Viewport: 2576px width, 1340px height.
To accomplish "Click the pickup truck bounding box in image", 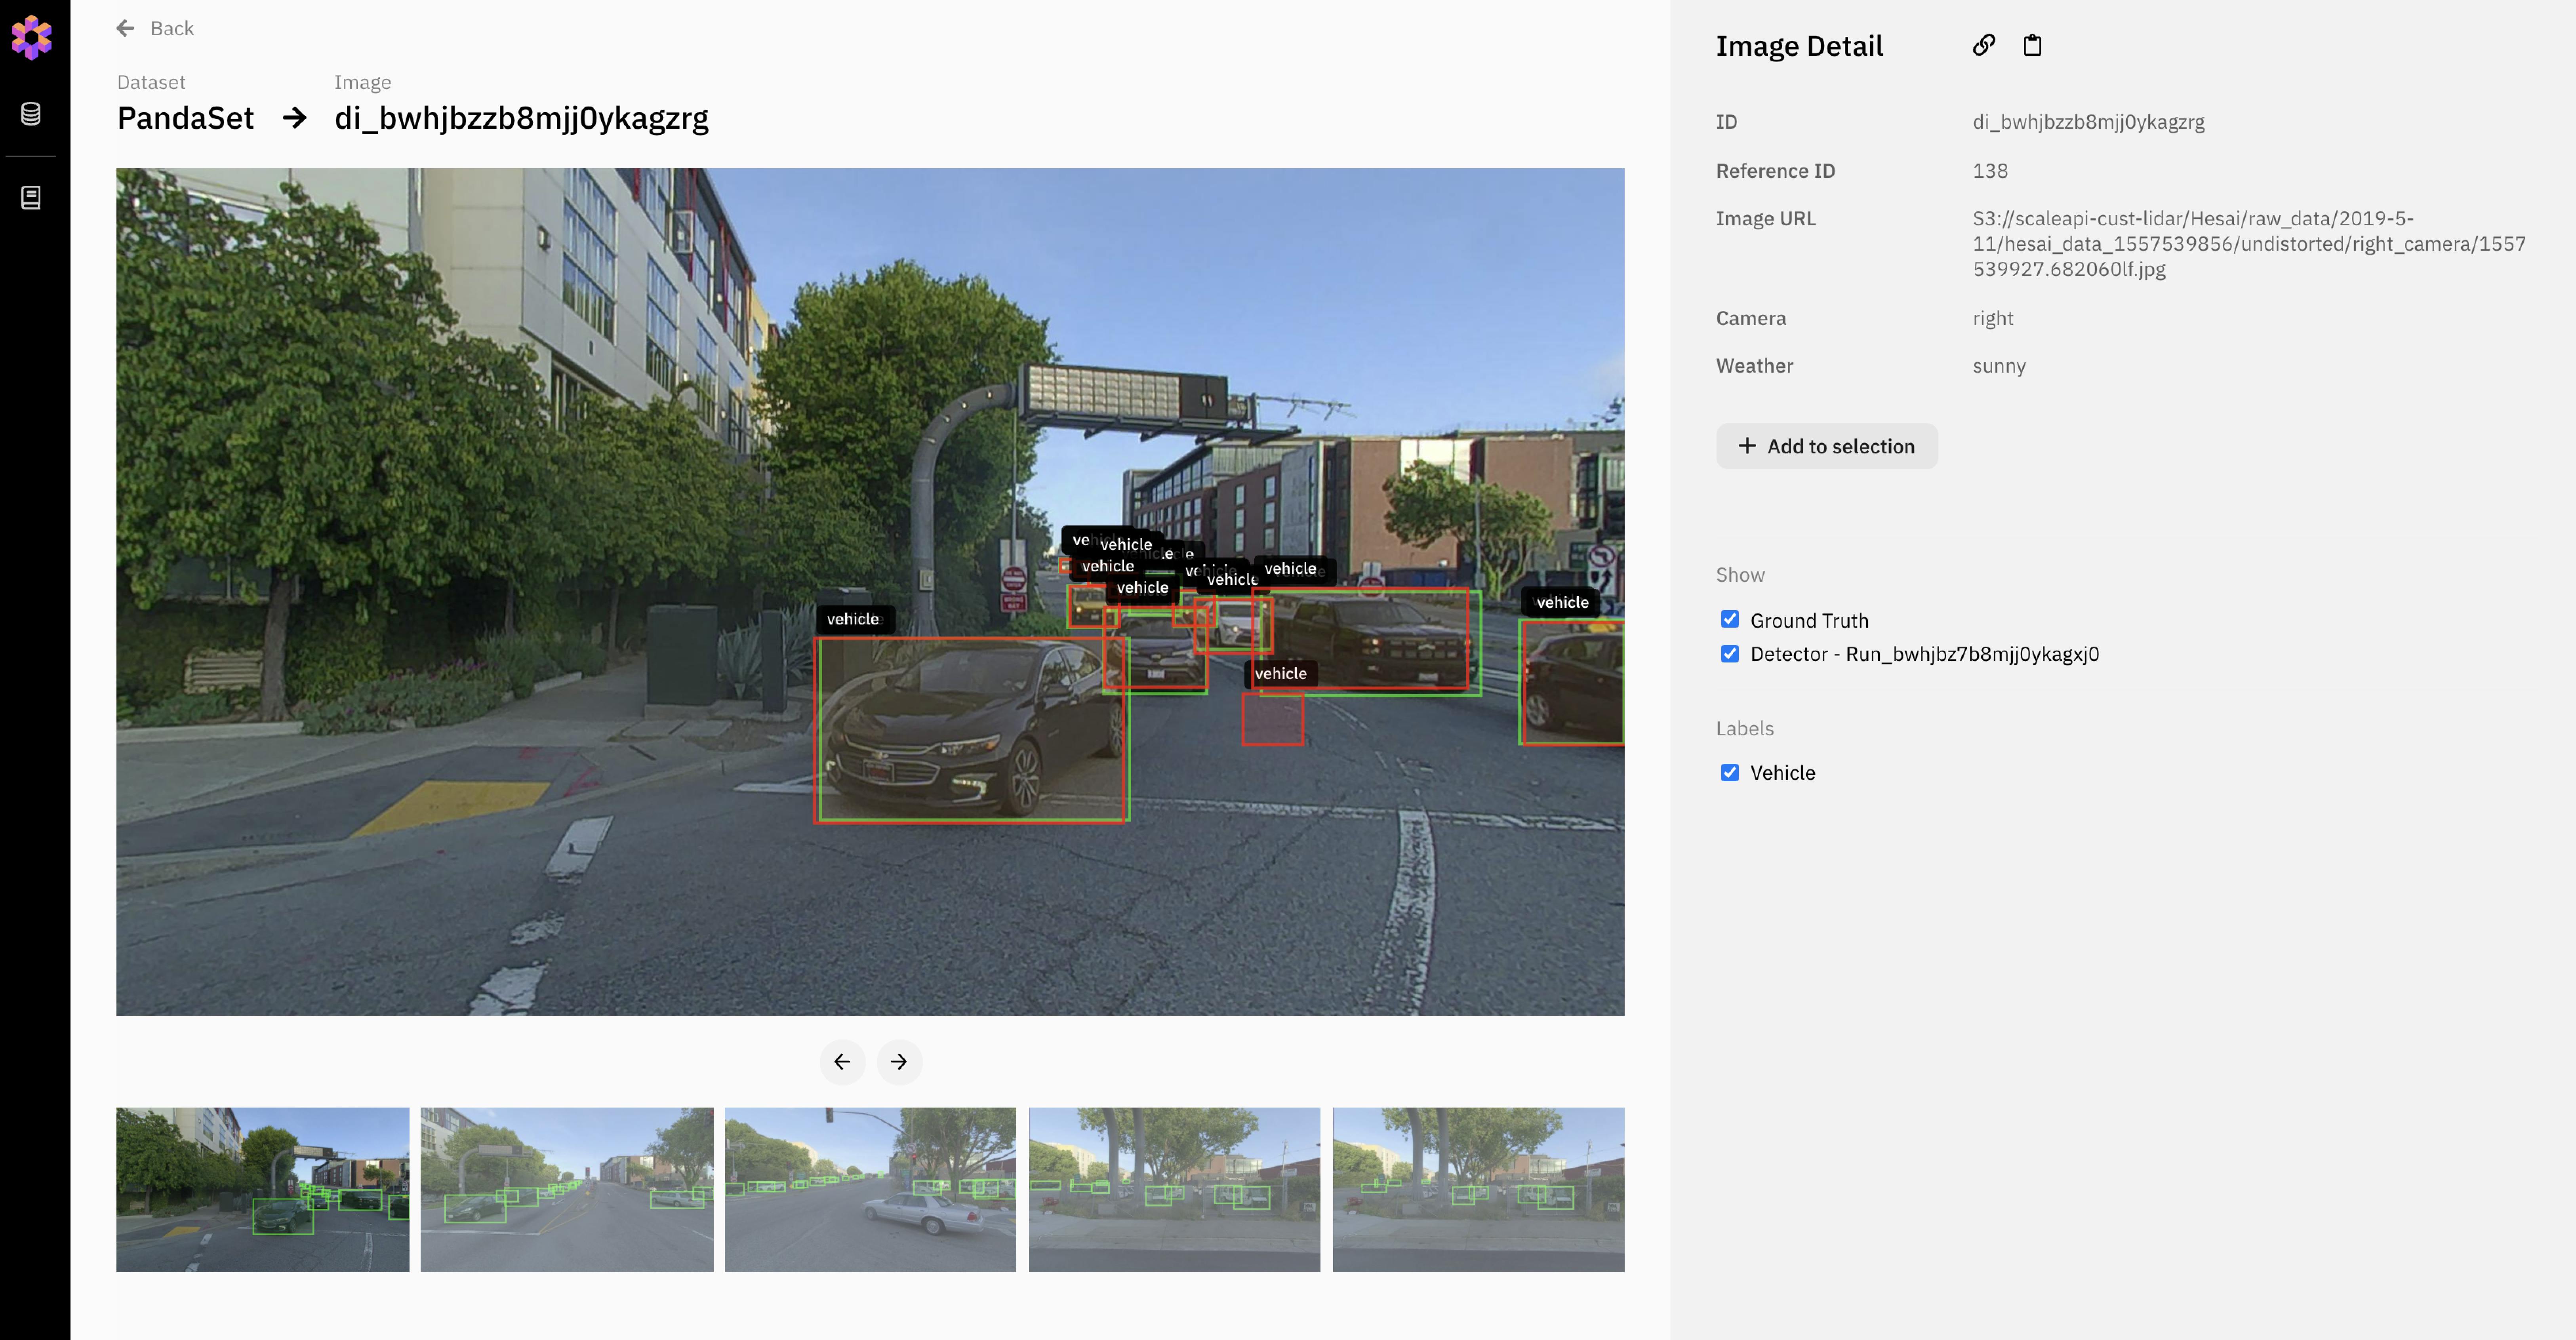I will [1366, 641].
